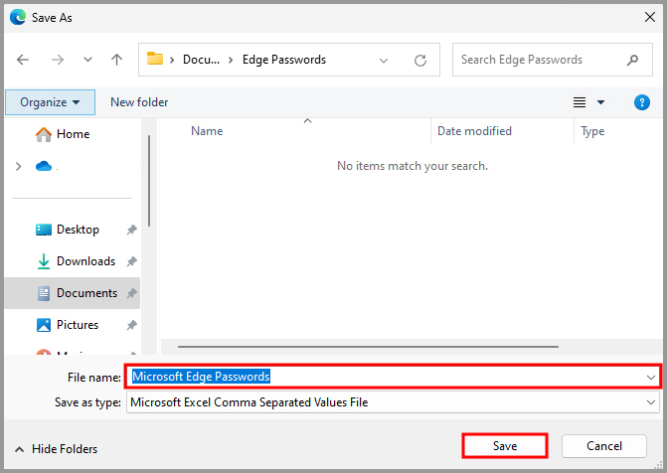
Task: Open the Organize menu
Action: coord(50,102)
